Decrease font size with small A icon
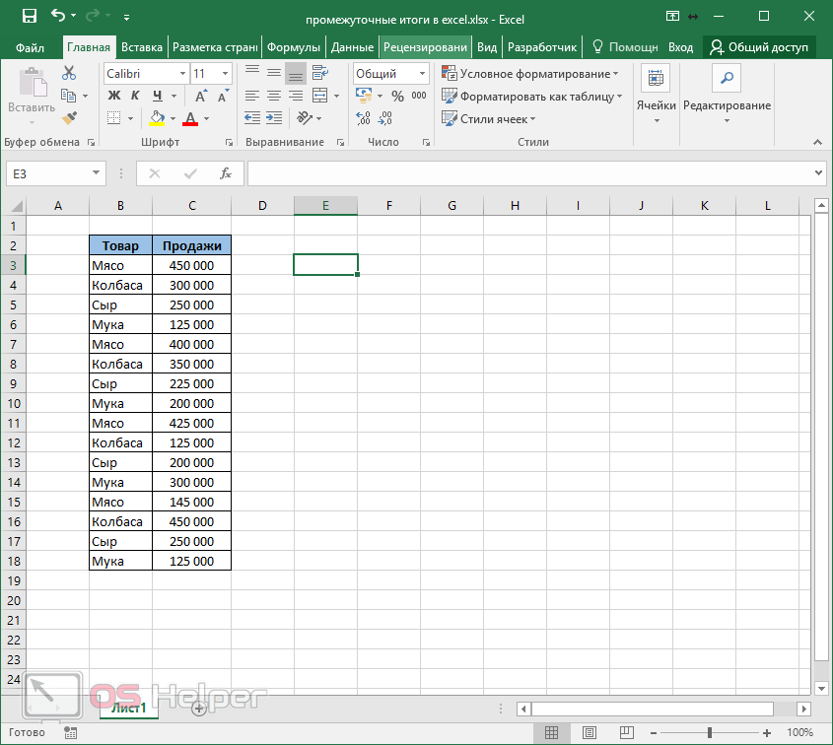This screenshot has width=833, height=745. (x=223, y=97)
